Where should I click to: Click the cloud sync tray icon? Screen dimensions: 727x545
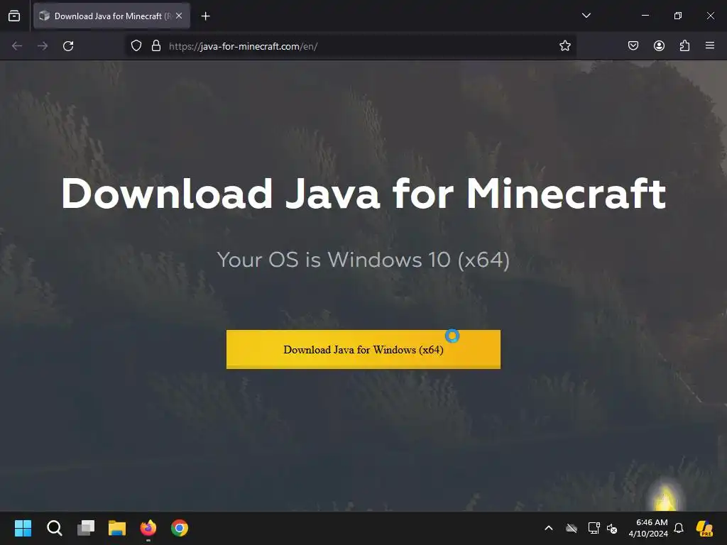coord(572,528)
